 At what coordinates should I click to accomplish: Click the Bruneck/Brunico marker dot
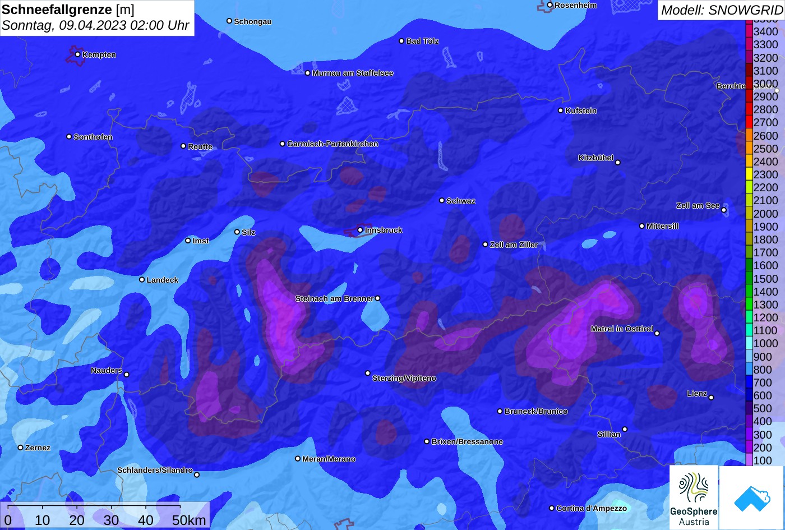click(500, 411)
